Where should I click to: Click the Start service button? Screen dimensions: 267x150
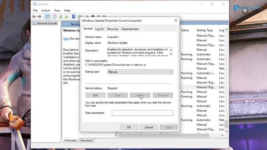click(x=96, y=95)
